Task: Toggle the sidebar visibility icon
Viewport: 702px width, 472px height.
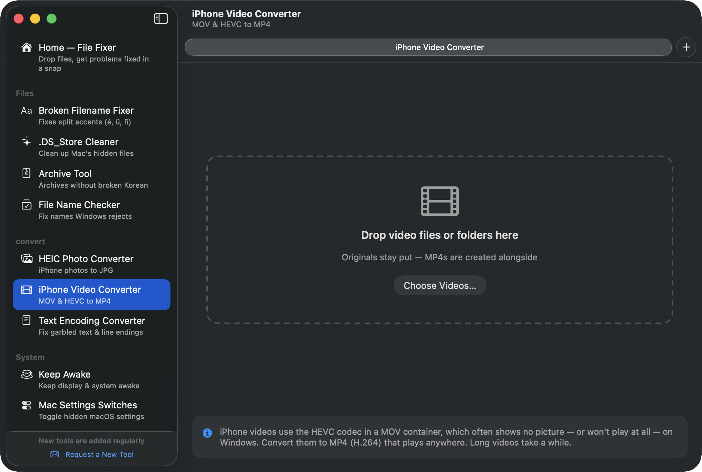Action: click(161, 19)
